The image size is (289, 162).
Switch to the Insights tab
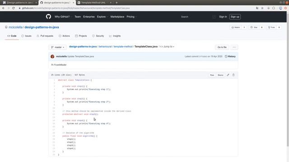pyautogui.click(x=115, y=36)
